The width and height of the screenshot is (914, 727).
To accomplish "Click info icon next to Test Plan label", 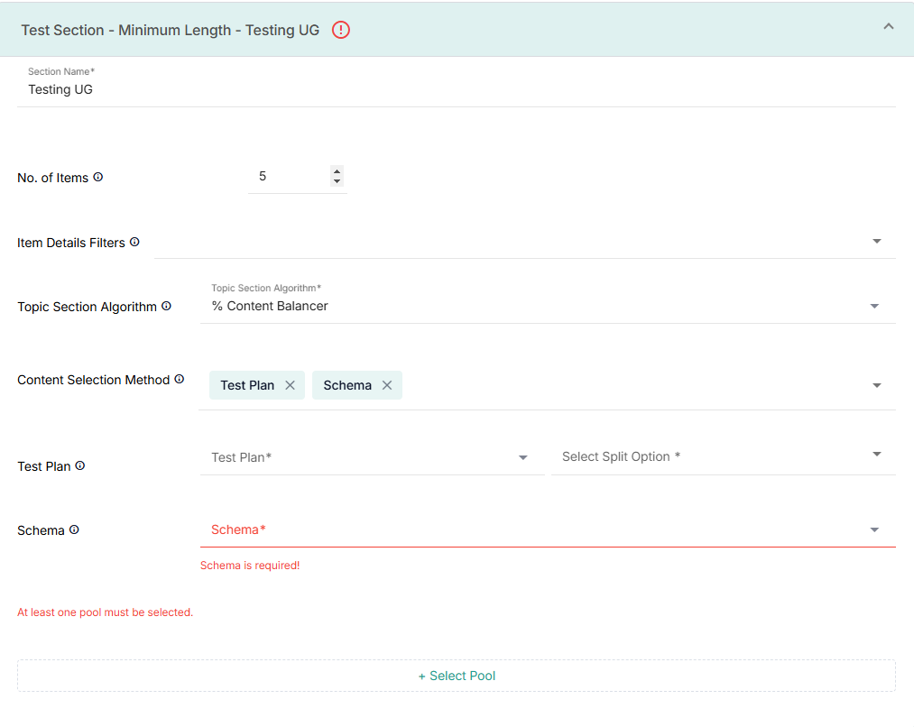I will point(80,466).
